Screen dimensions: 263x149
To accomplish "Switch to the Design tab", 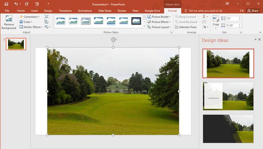I will point(48,11).
